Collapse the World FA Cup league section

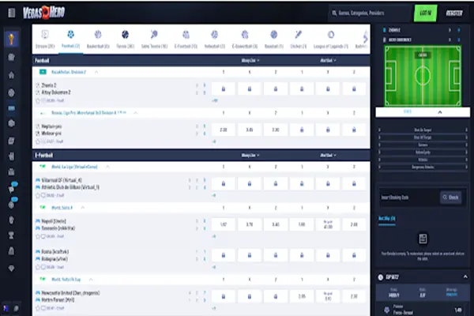(x=91, y=280)
